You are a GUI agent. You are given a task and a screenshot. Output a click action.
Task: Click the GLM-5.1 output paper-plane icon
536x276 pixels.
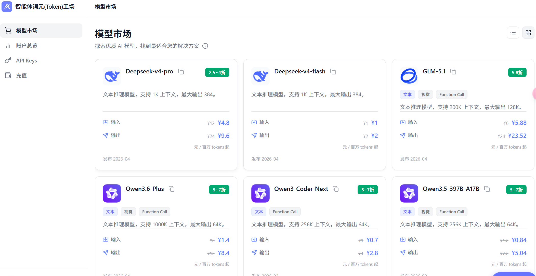(x=403, y=135)
